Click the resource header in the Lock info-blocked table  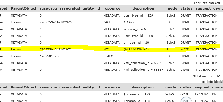click(112, 9)
